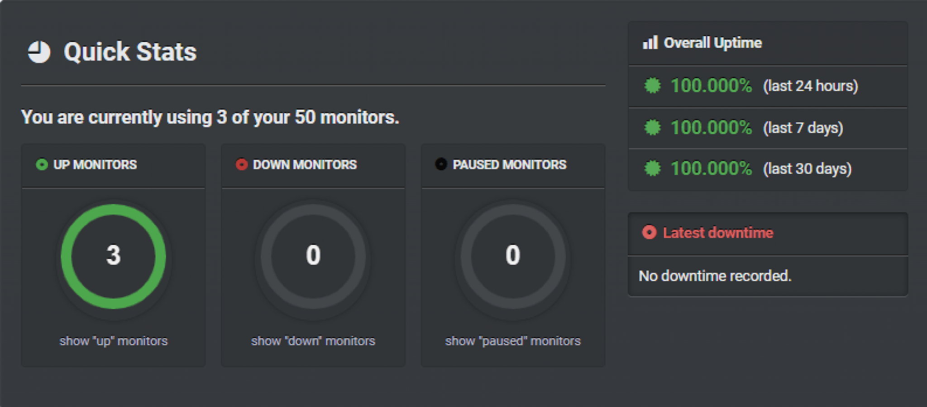Image resolution: width=927 pixels, height=407 pixels.
Task: Open the show "down" monitors link
Action: 313,341
